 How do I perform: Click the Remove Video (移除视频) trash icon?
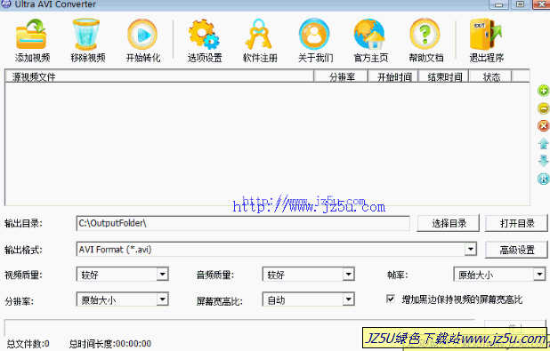[x=86, y=35]
